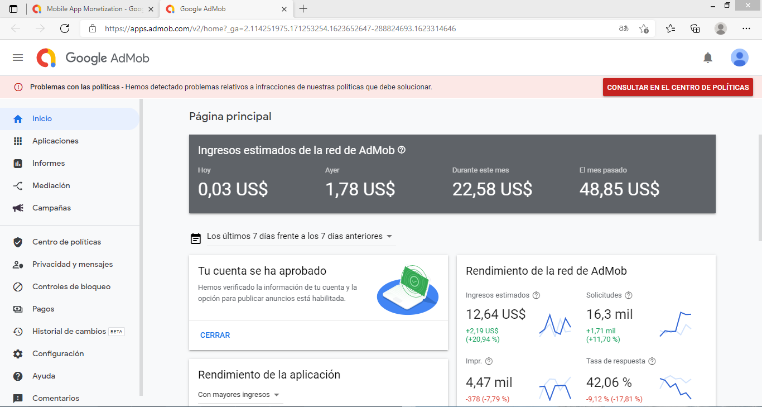This screenshot has width=762, height=407.
Task: Open the browser translate icon
Action: (624, 28)
